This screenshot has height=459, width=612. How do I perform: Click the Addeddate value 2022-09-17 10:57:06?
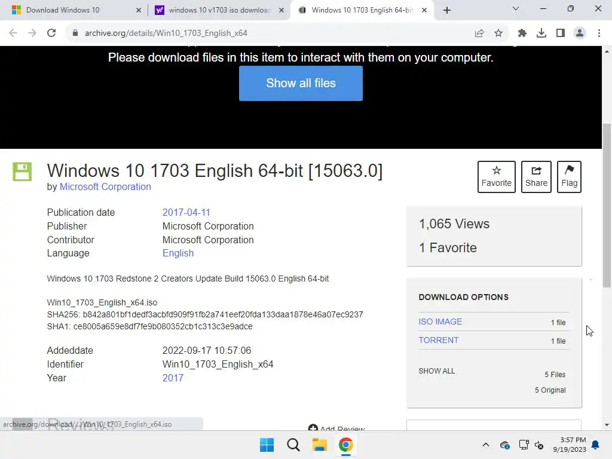pos(207,350)
